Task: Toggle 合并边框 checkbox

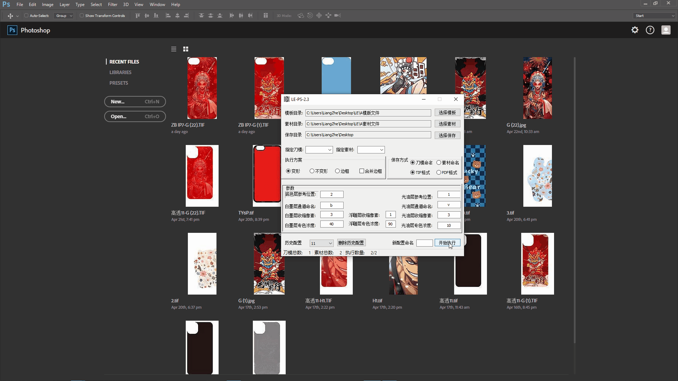Action: (x=362, y=171)
